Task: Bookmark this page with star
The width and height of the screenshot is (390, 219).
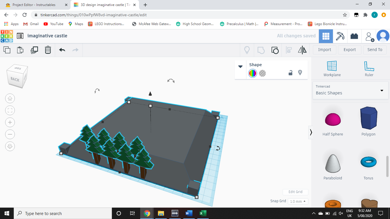Action: point(345,15)
